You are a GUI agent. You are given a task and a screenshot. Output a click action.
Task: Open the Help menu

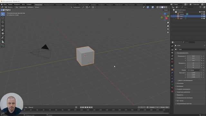29,5
